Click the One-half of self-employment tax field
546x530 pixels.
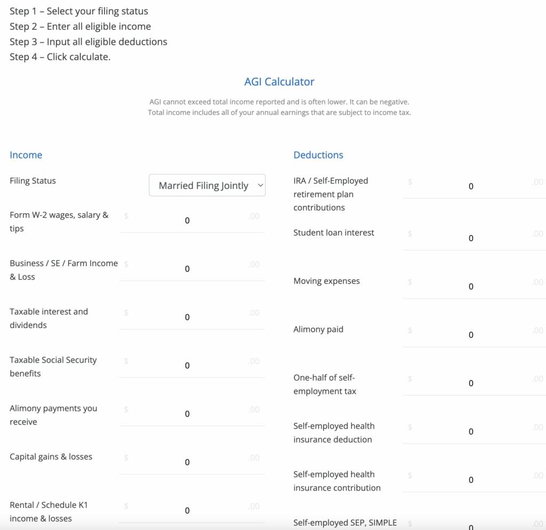(x=471, y=383)
